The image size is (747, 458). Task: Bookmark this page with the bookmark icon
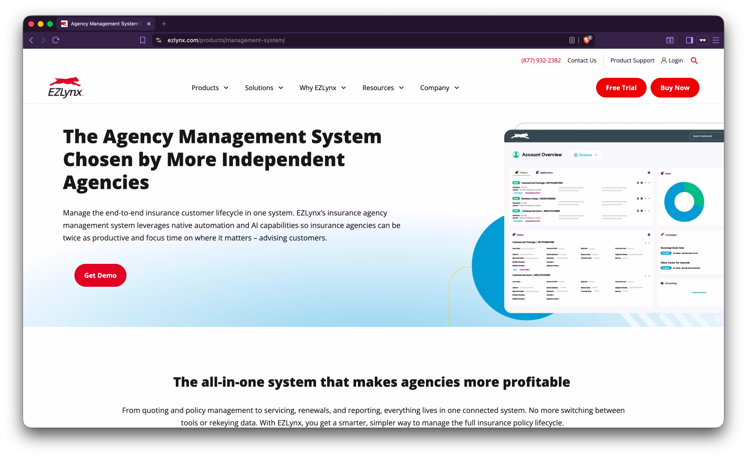(x=143, y=40)
